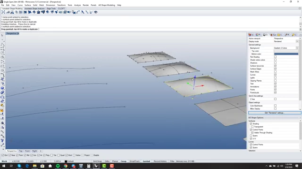The image size is (302, 169).
Task: Pick the Top color swatch
Action: click(286, 51)
